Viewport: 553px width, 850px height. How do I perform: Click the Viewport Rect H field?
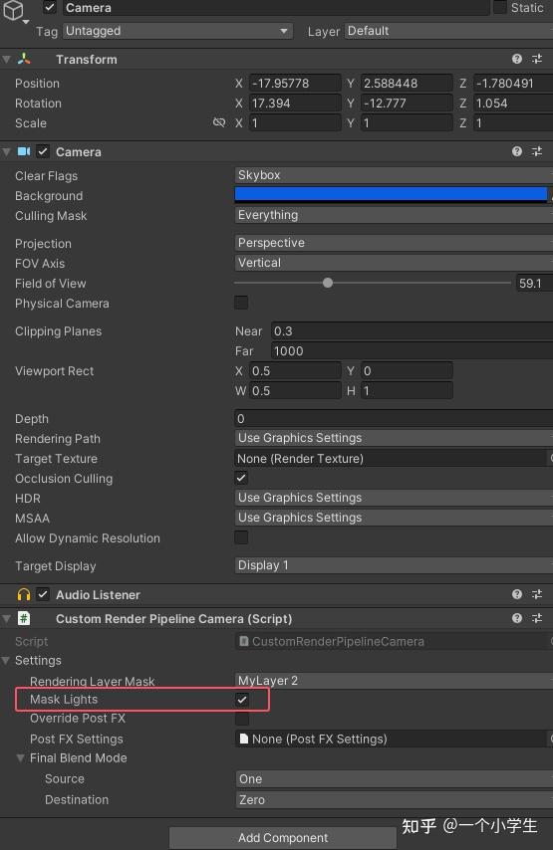coord(407,391)
